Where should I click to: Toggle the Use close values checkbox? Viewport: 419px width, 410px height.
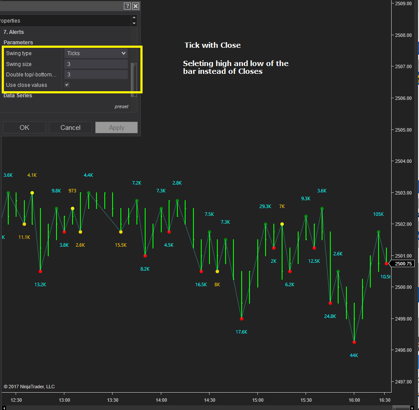pyautogui.click(x=67, y=85)
